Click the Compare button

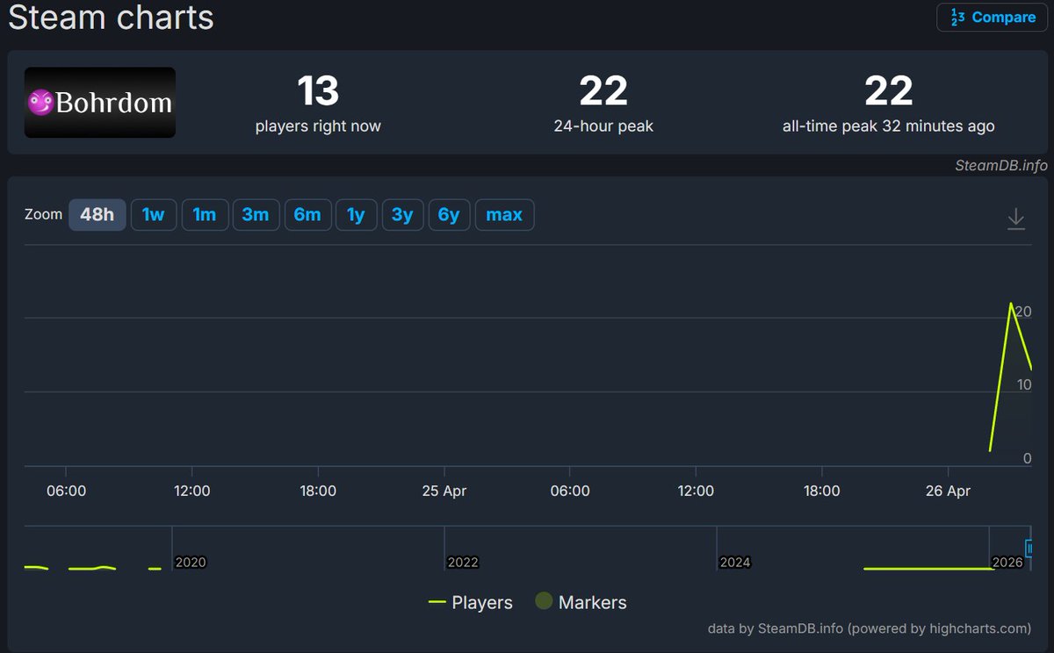pyautogui.click(x=992, y=18)
